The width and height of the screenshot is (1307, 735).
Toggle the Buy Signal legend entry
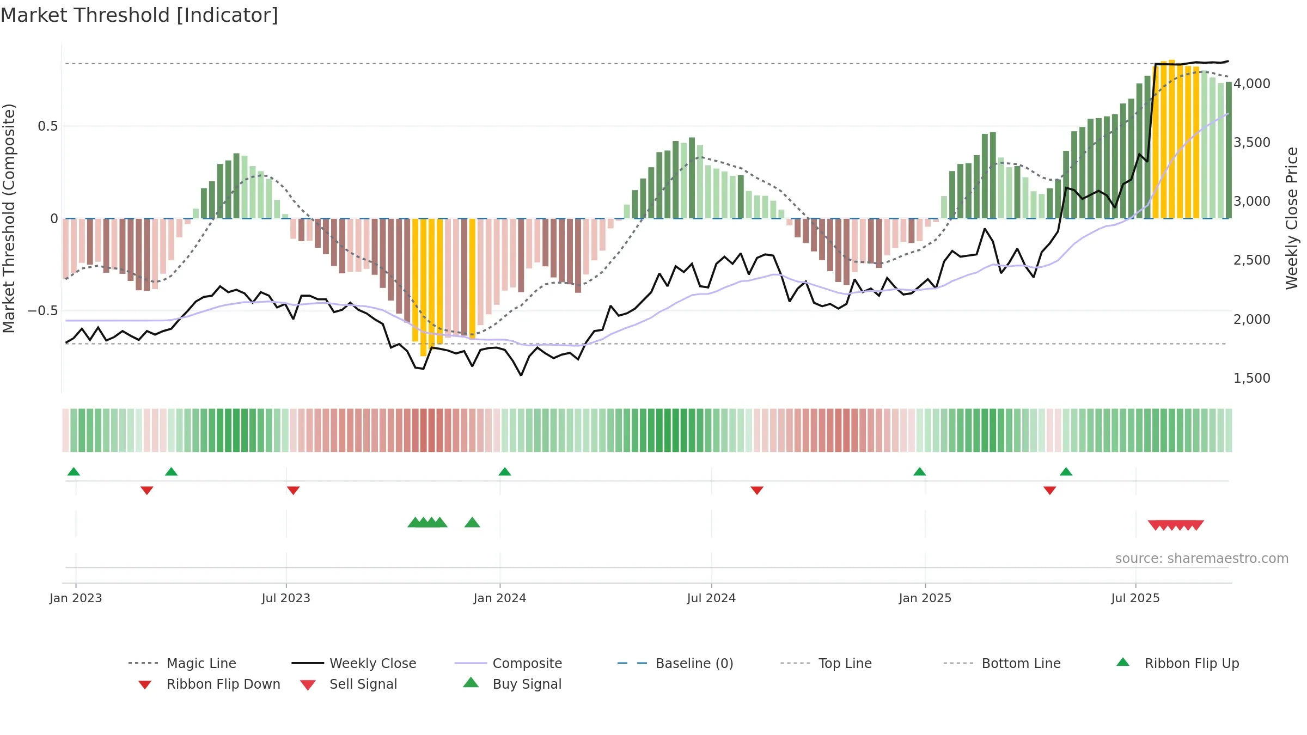pyautogui.click(x=512, y=684)
